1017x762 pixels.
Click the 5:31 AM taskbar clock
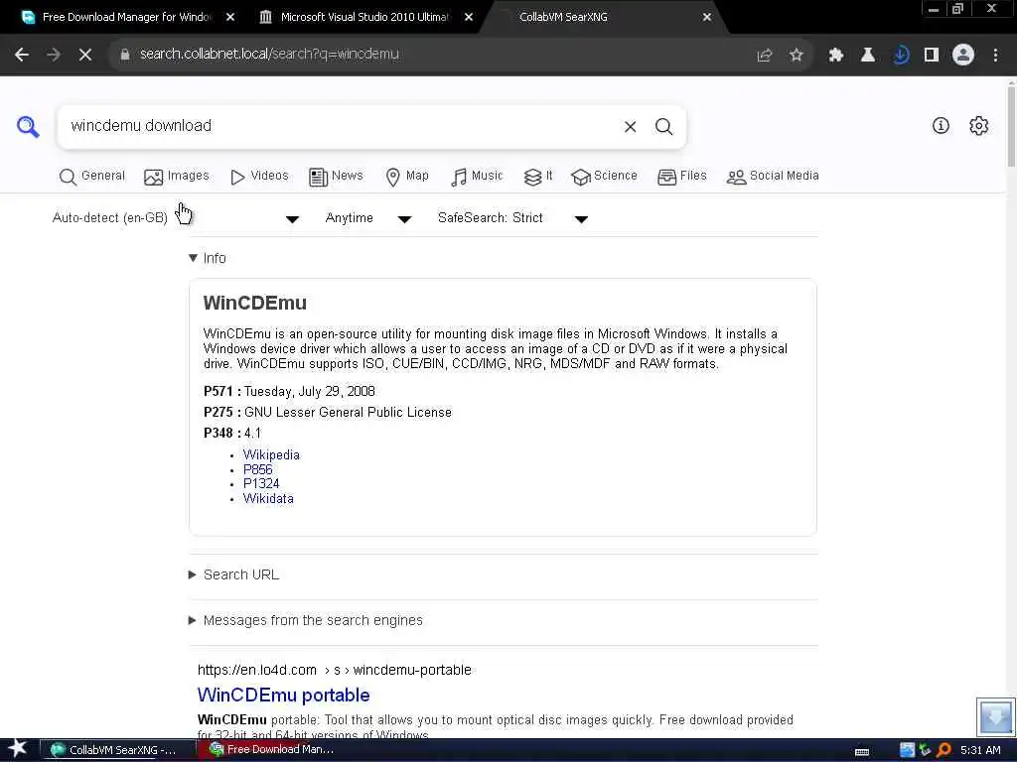pos(980,750)
